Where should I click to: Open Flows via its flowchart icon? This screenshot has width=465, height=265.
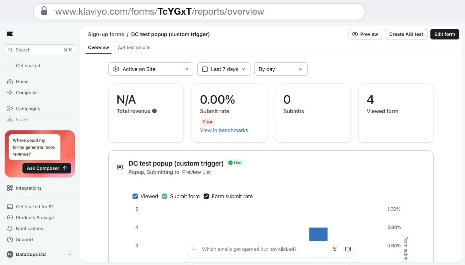[10, 119]
